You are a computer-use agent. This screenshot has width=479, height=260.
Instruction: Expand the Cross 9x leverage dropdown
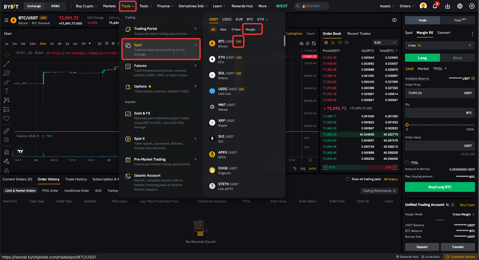coord(440,45)
